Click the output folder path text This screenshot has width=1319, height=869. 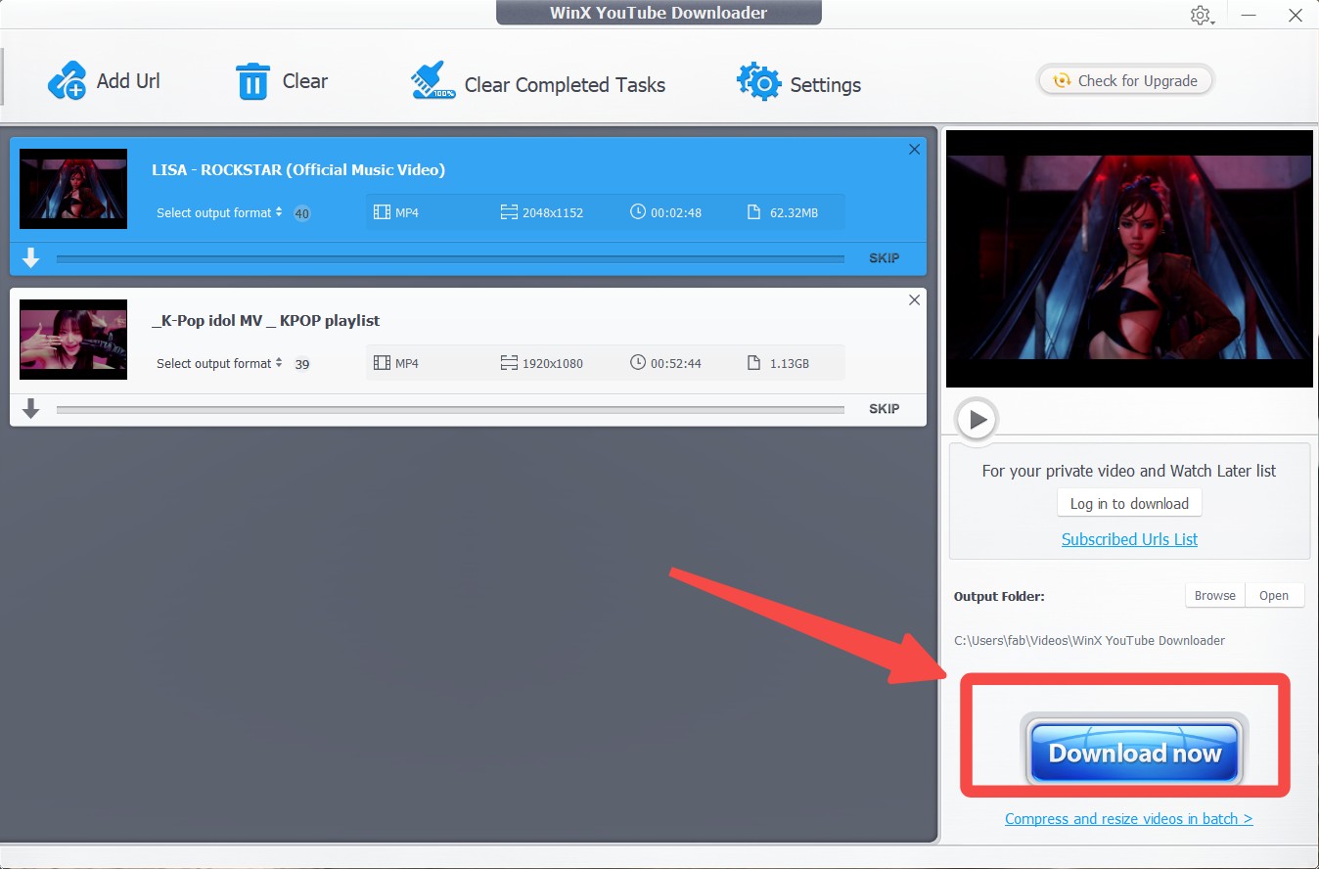1089,640
